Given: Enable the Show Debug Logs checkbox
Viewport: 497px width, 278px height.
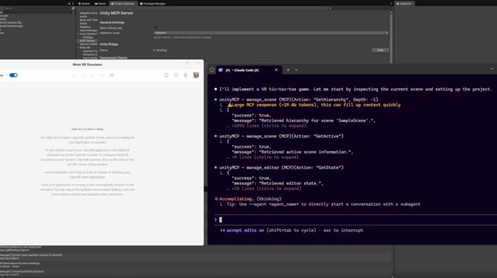Looking at the screenshot, I should (x=156, y=28).
